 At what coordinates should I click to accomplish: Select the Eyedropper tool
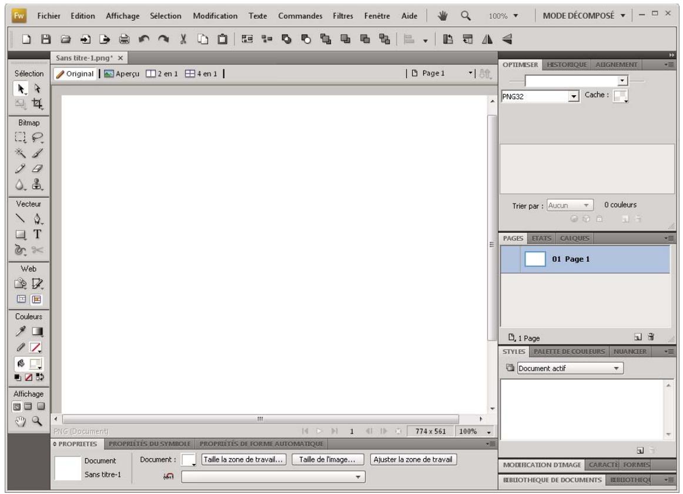coord(21,331)
